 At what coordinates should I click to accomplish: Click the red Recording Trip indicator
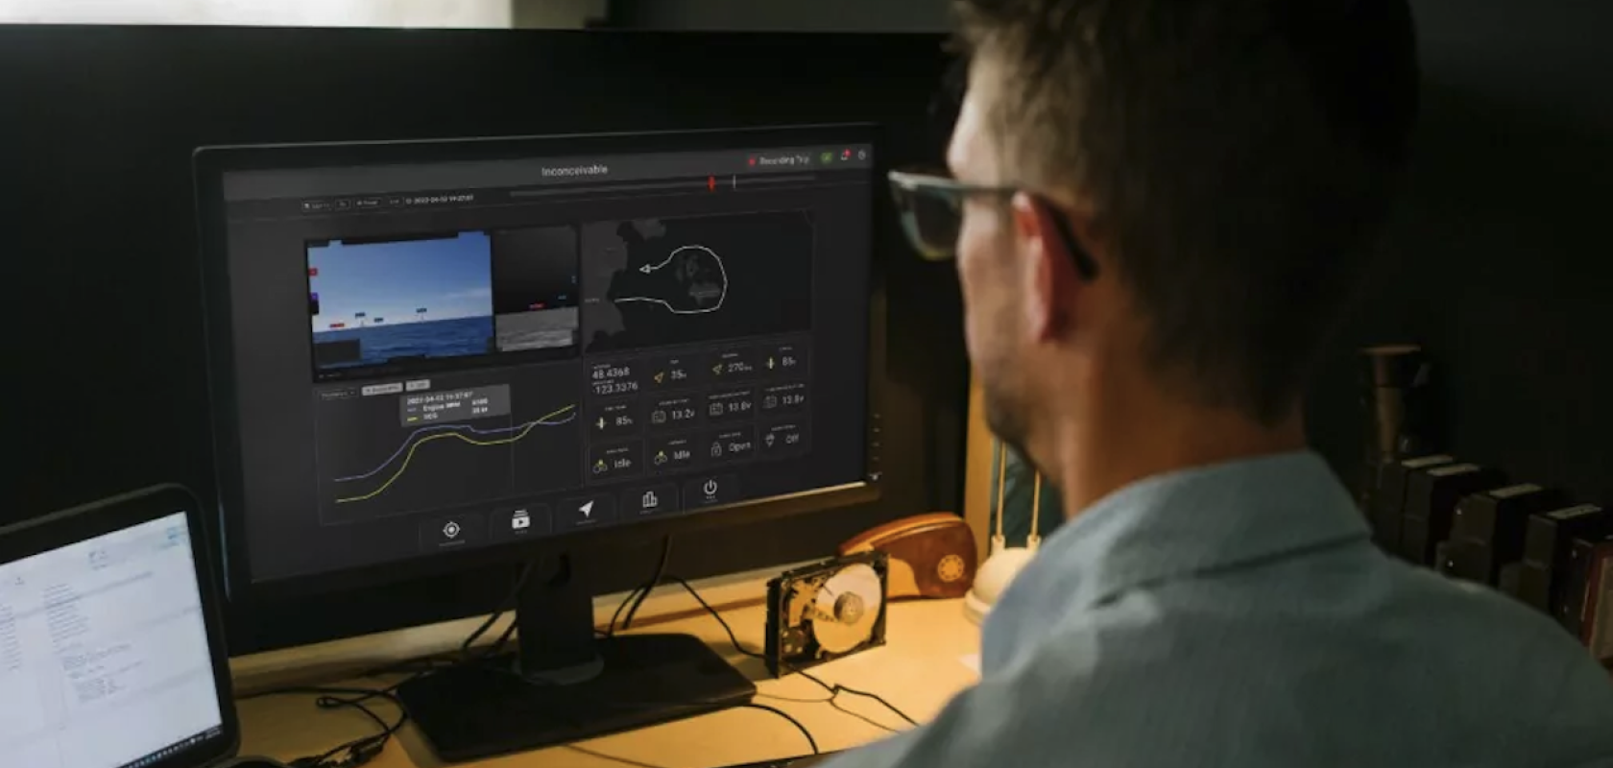click(780, 160)
